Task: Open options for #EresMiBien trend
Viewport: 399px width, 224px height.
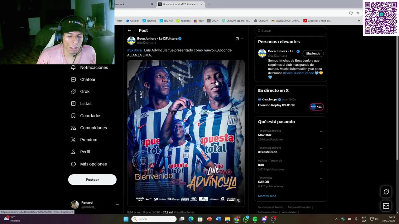Action: [x=322, y=148]
